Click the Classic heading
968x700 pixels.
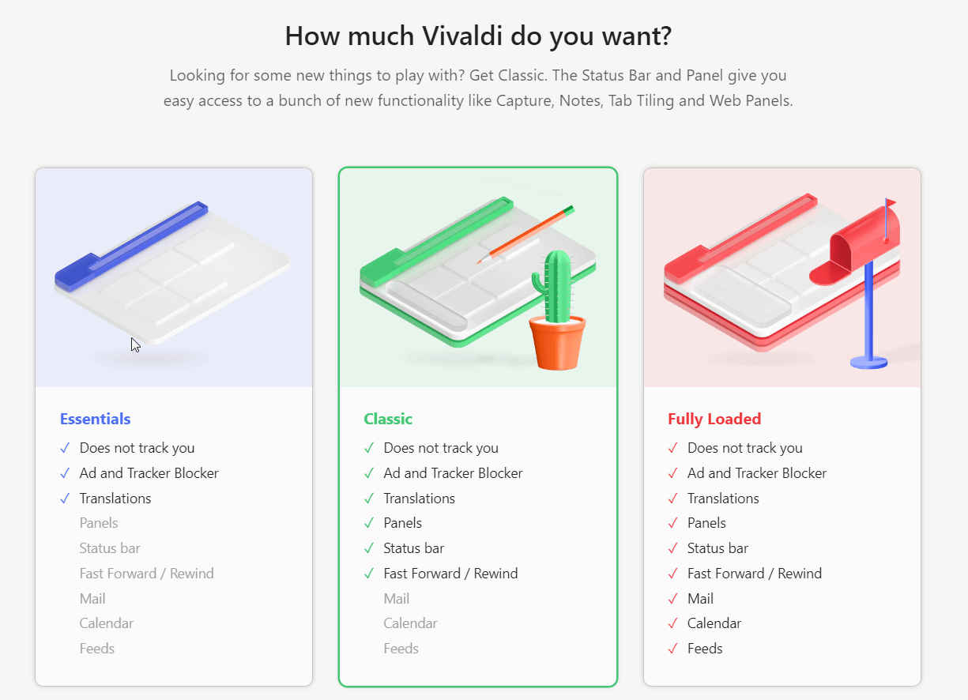point(388,419)
